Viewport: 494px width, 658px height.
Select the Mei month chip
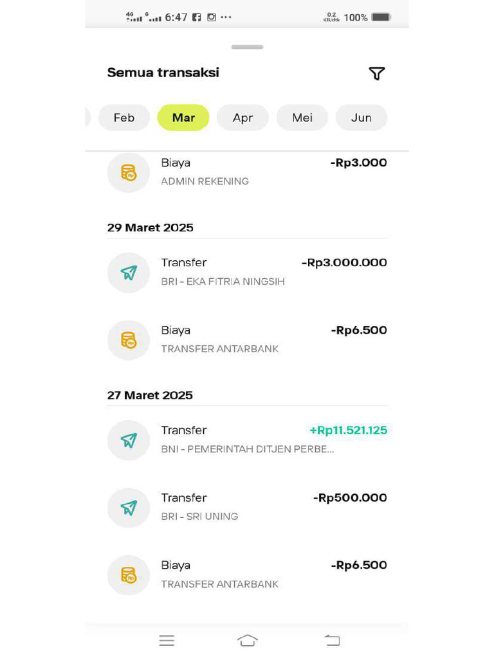pos(302,118)
